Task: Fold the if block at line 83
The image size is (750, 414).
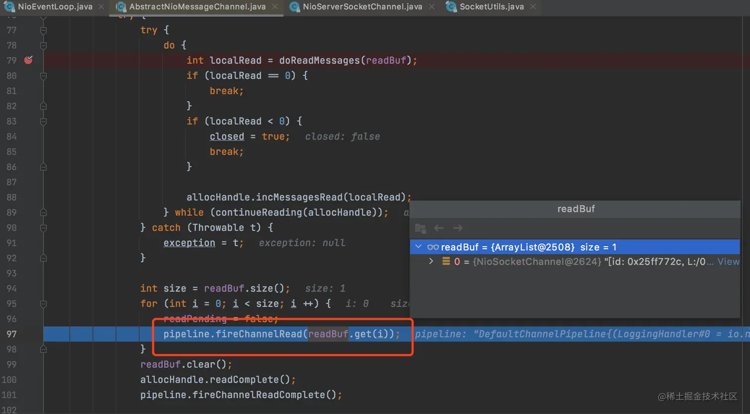Action: coord(43,122)
